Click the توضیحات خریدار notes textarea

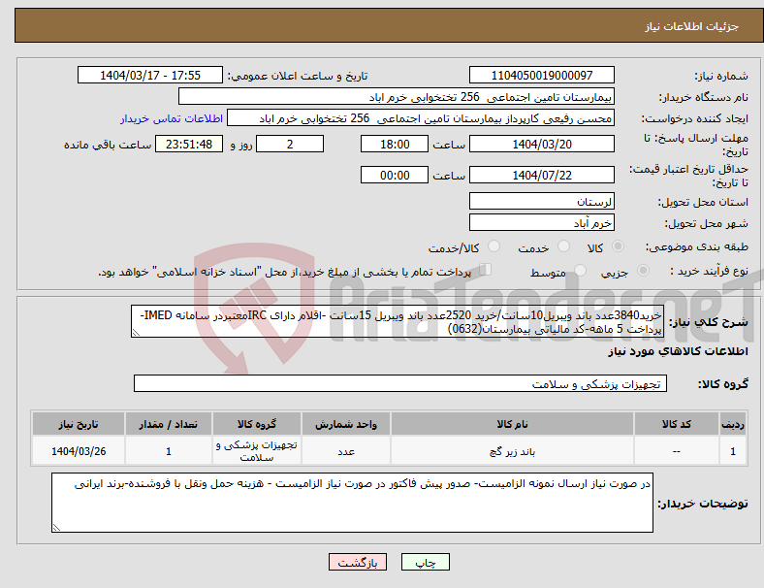pos(352,503)
